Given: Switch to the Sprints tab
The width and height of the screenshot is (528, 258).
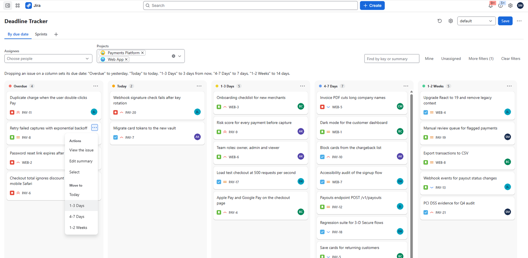Looking at the screenshot, I should [x=41, y=34].
